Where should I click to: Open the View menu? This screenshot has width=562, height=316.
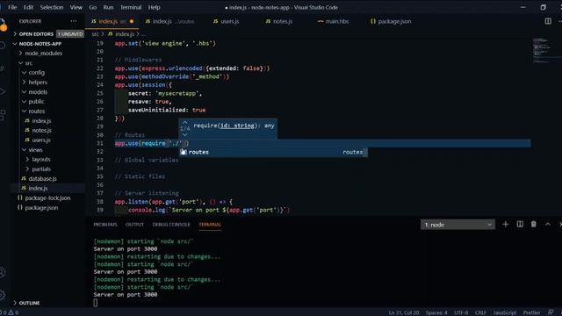[76, 7]
